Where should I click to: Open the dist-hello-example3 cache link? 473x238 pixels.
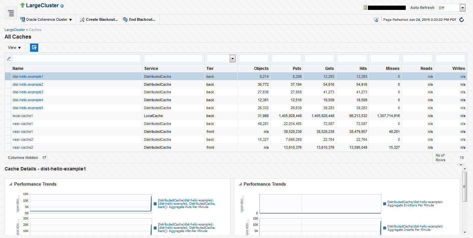click(x=28, y=92)
